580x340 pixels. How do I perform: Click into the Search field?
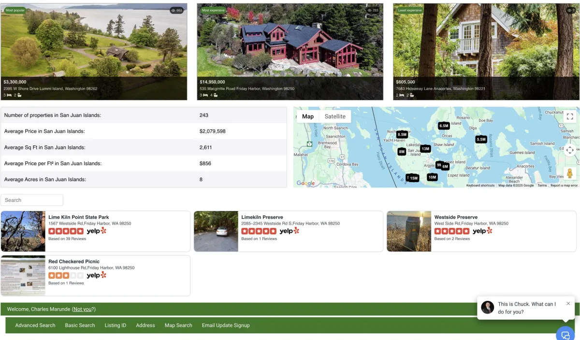click(32, 200)
